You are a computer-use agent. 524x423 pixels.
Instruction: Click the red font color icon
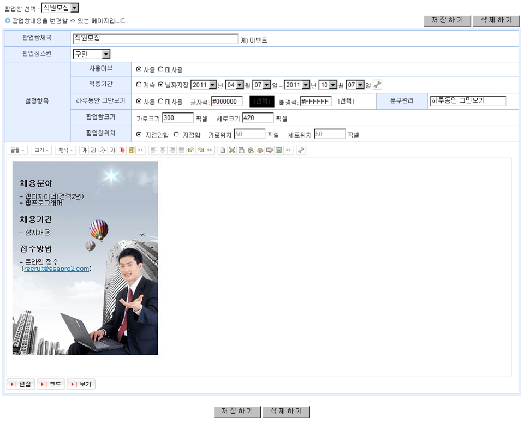tap(122, 150)
